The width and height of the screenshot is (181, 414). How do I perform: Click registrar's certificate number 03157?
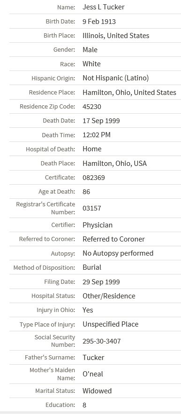coord(92,208)
